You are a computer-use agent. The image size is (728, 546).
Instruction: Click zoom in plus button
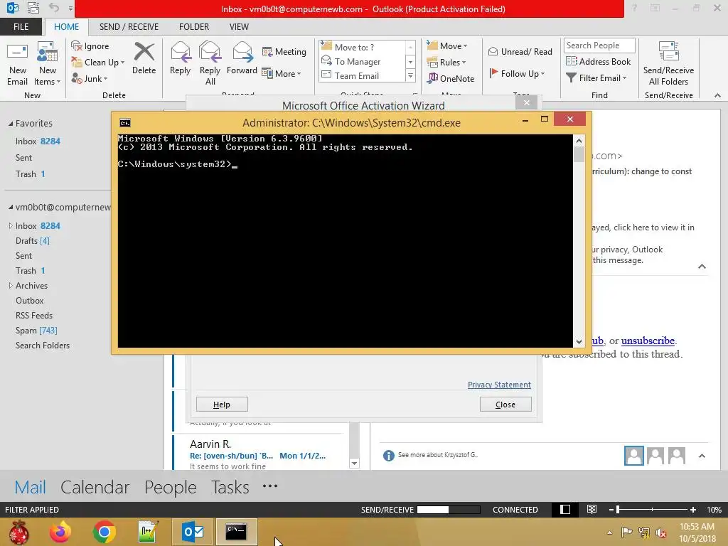(x=693, y=510)
